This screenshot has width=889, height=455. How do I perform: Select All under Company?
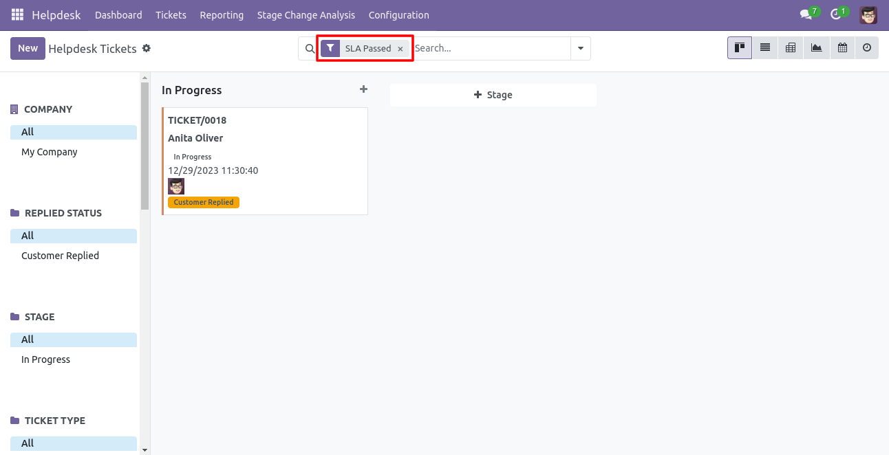click(74, 132)
